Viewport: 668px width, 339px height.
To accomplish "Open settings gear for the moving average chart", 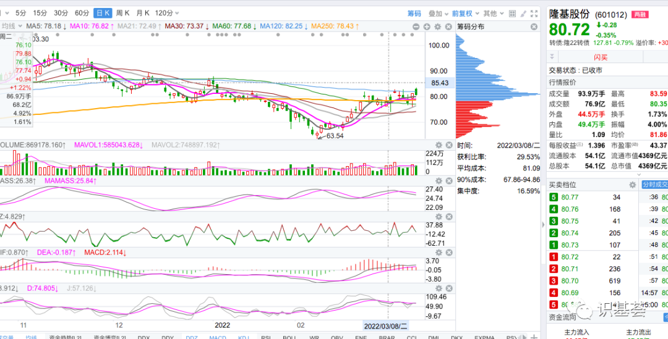I will click(x=437, y=27).
